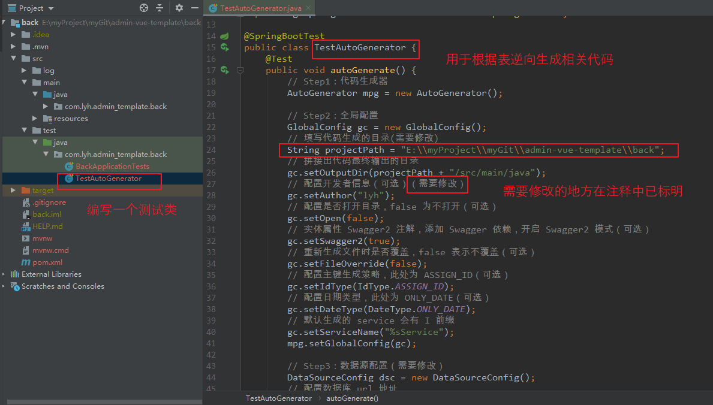Expand the resources folder
The width and height of the screenshot is (713, 405).
click(x=35, y=118)
